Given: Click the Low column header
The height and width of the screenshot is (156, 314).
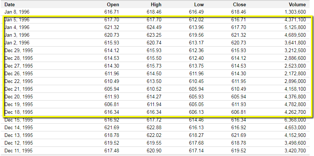Looking at the screenshot, I should 199,4.
